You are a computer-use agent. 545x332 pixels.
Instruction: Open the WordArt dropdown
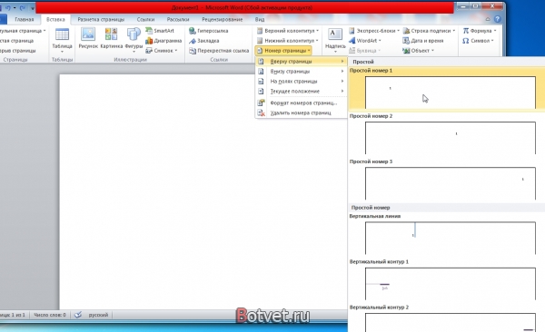pos(365,41)
